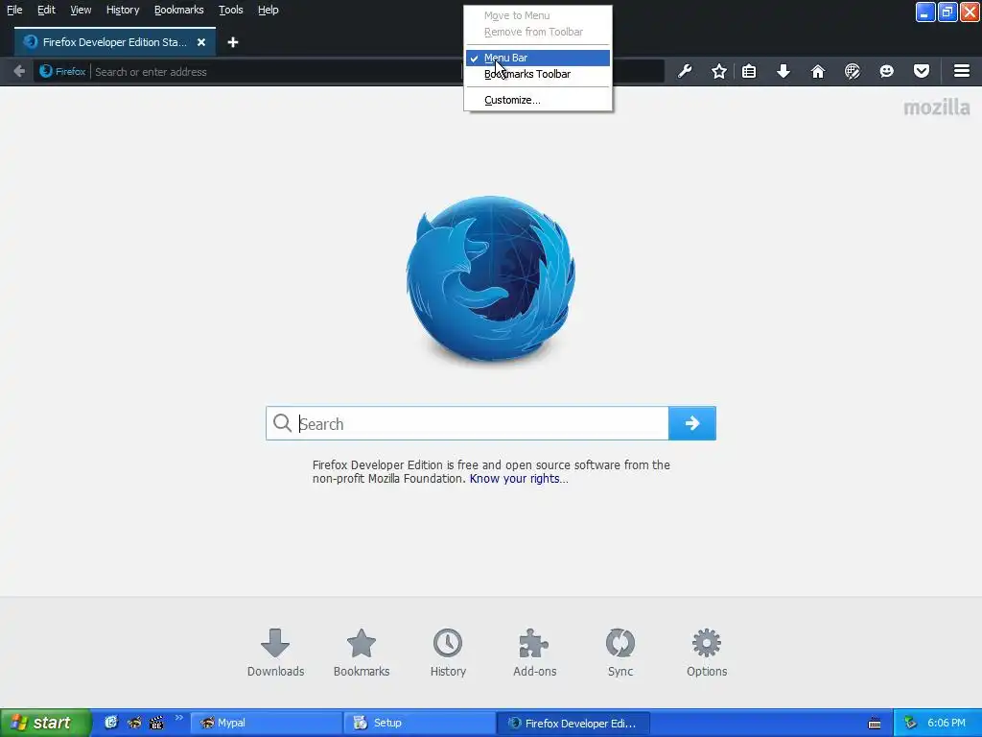Click the Windows start button

[x=46, y=723]
